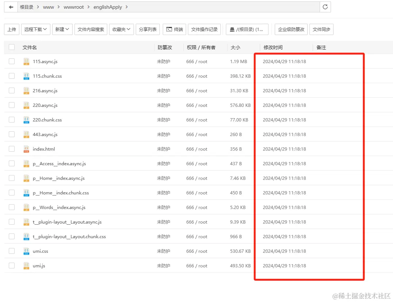The image size is (393, 302).
Task: Click 防篡改 column header
Action: 165,47
